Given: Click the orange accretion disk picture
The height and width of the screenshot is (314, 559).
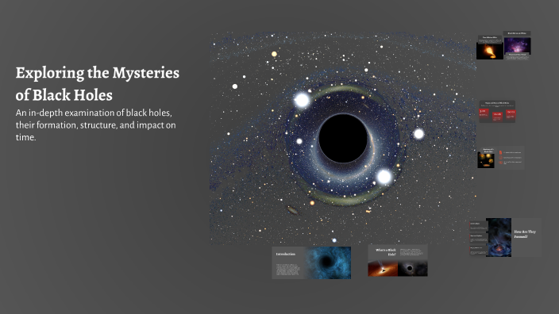Looking at the screenshot, I should pos(383,269).
